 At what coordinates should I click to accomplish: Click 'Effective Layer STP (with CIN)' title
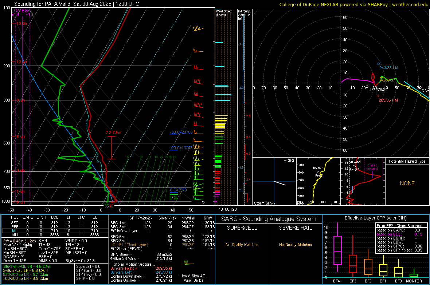(x=375, y=218)
